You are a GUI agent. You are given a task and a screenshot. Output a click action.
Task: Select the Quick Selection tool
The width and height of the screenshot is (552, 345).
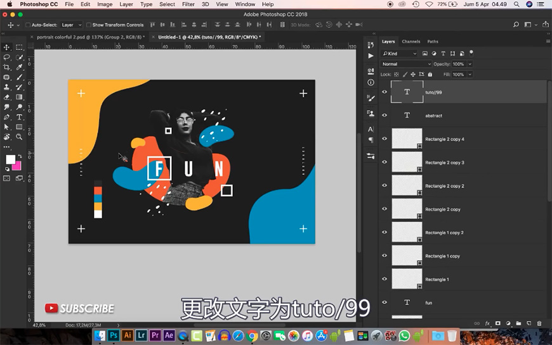pyautogui.click(x=20, y=57)
